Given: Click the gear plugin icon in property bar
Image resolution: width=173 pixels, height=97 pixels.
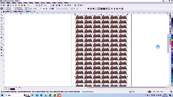Looking at the screenshot, I should (x=117, y=9).
